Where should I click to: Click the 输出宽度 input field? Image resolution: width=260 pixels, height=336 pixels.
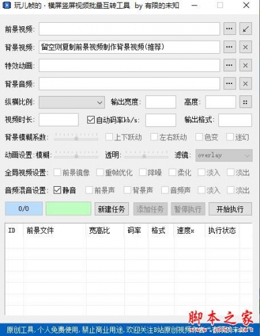(x=161, y=102)
